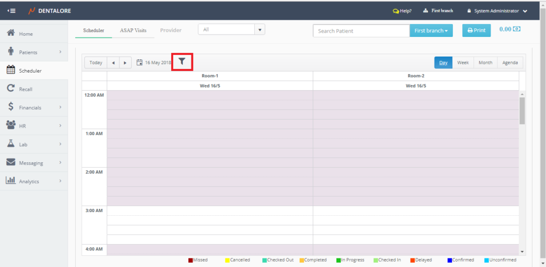Click the filter funnel icon
Image resolution: width=546 pixels, height=267 pixels.
coord(182,62)
